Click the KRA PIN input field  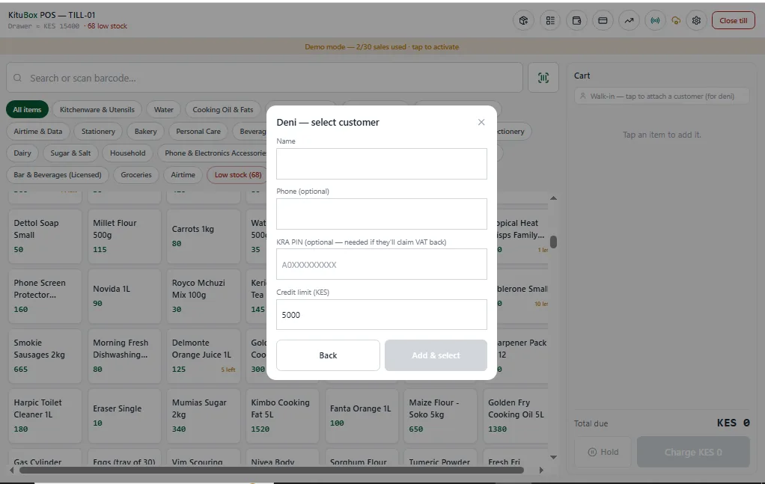coord(382,264)
